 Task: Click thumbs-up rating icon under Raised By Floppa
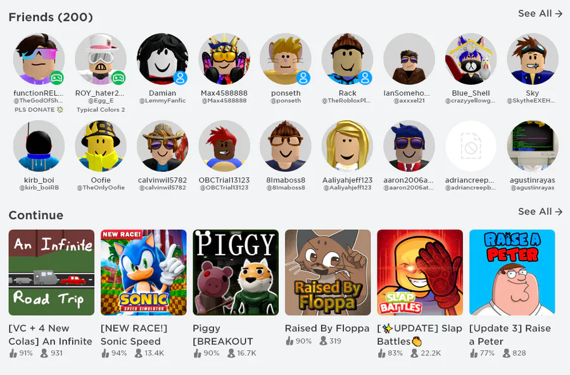(x=289, y=341)
